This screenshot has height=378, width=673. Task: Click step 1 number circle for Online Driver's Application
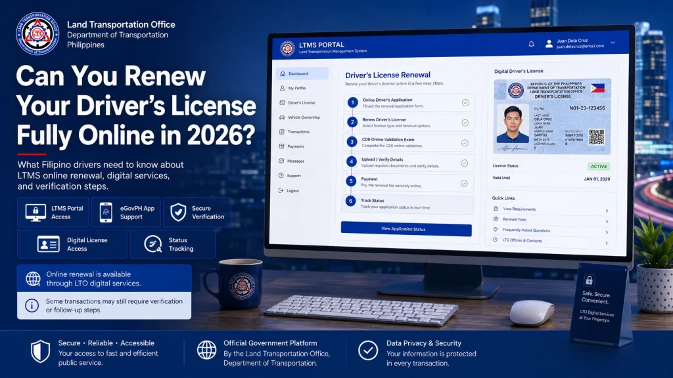(x=352, y=102)
